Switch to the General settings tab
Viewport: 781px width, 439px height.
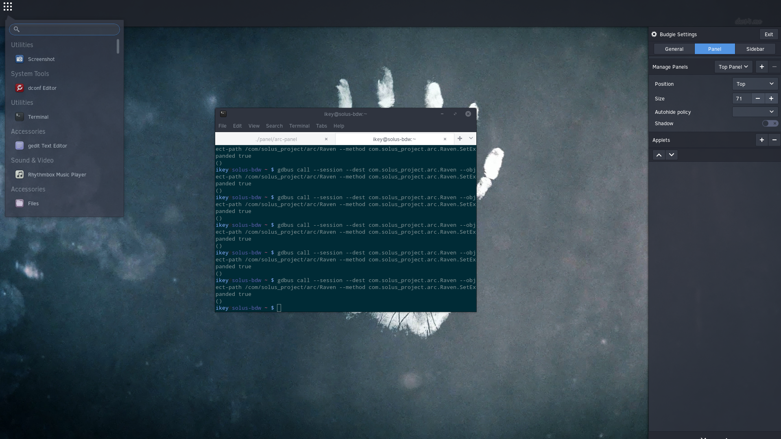pos(674,49)
